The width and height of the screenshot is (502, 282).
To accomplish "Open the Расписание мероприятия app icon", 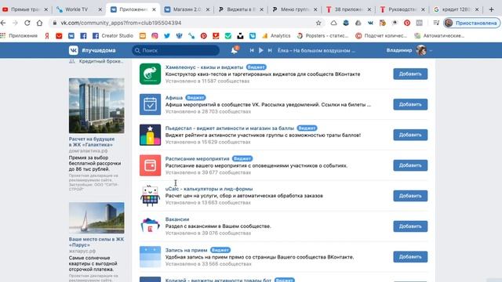I will pos(150,165).
